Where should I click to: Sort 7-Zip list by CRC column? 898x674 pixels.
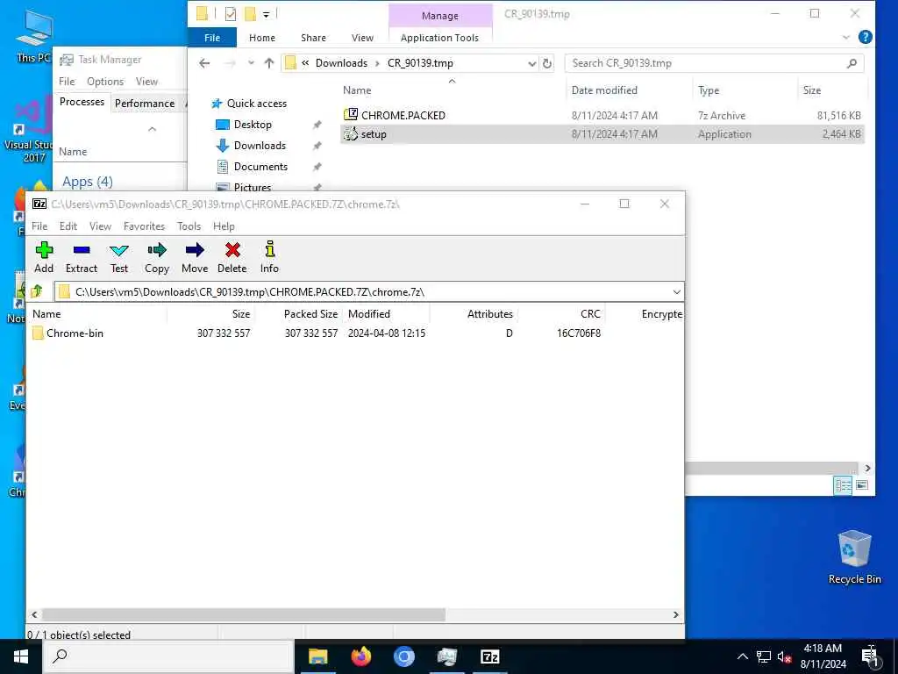click(561, 314)
